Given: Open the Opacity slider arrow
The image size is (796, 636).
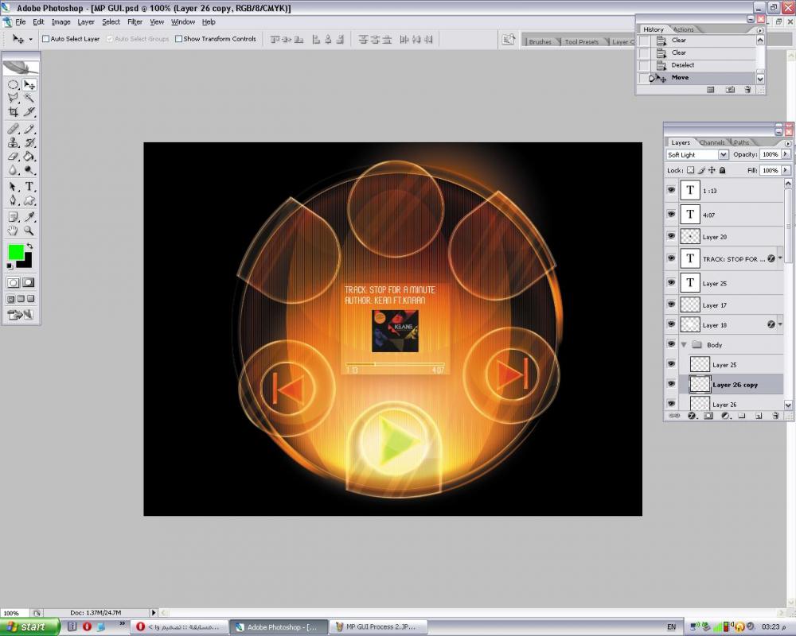Looking at the screenshot, I should (786, 153).
